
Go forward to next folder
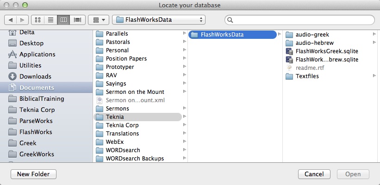pos(22,20)
